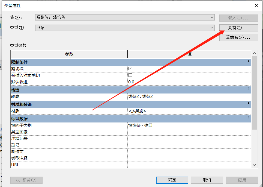Click the 重命名(R)... rename button
Screen dimensions: 263x187
[238, 37]
